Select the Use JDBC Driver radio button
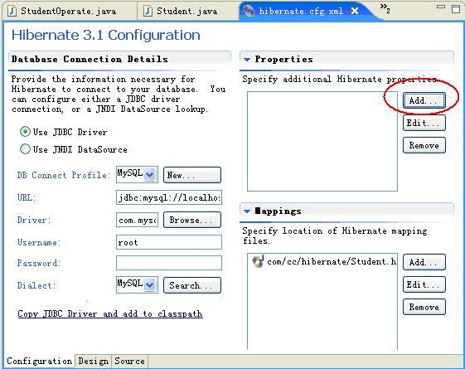The width and height of the screenshot is (465, 369). [25, 132]
